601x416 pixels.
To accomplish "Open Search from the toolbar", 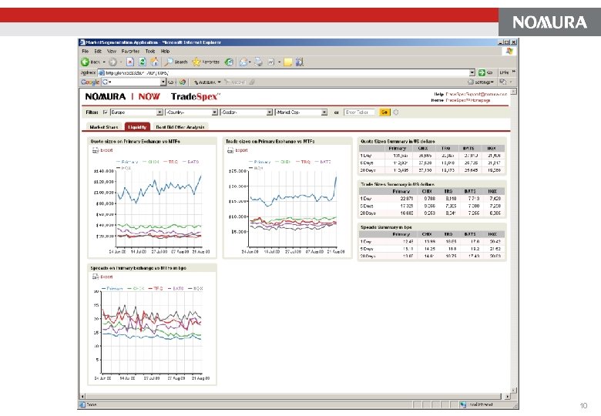I will coord(176,62).
